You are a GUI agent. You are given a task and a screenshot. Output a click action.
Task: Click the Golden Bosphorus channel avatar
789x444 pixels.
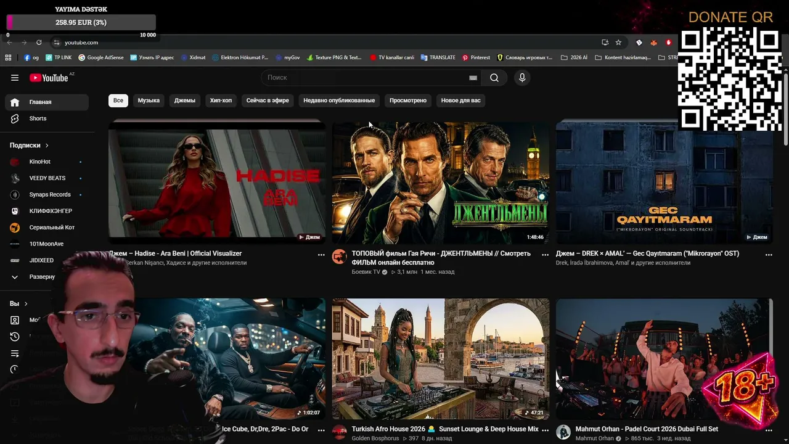pyautogui.click(x=340, y=432)
